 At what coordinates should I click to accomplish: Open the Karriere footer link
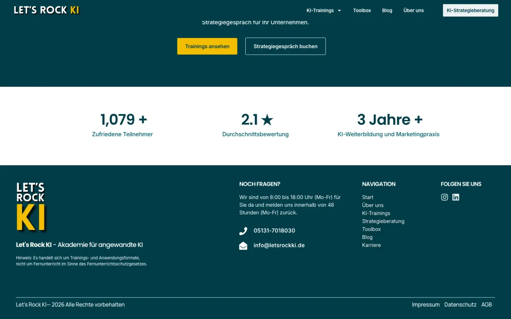pos(371,245)
